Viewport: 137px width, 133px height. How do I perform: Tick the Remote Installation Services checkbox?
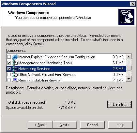(9, 80)
